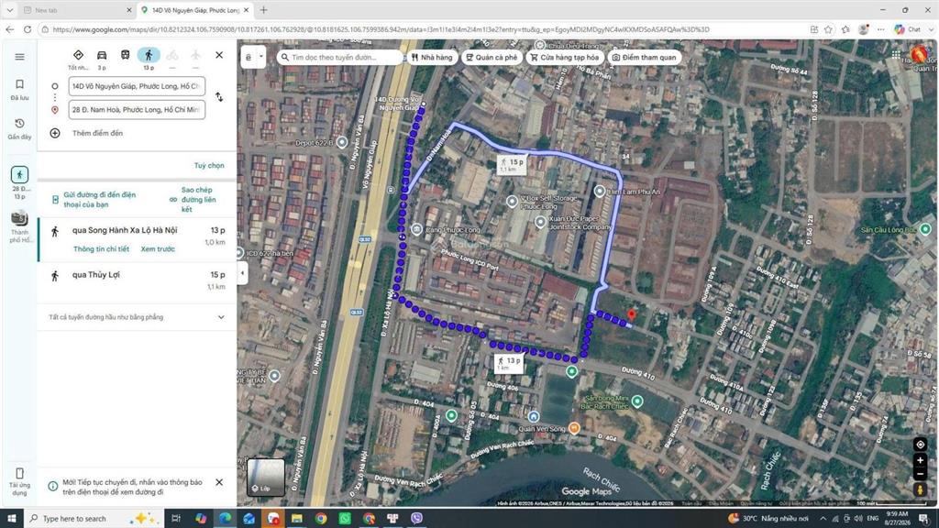Zoom out on the map
This screenshot has height=528, width=939.
(x=921, y=474)
